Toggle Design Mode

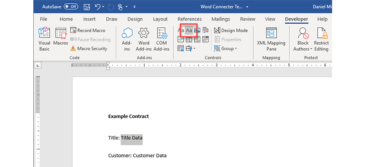(231, 30)
